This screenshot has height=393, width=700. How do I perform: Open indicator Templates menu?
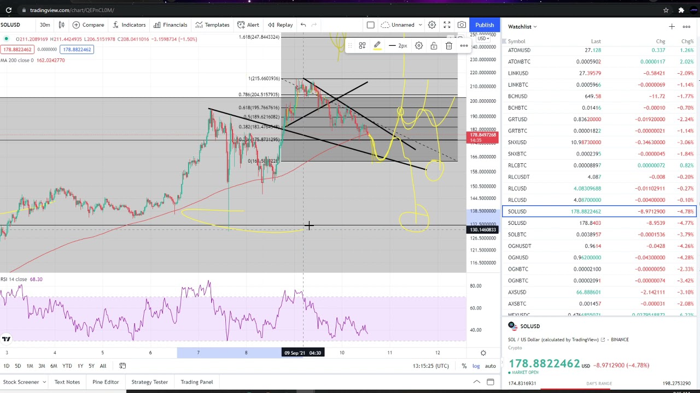pos(212,25)
